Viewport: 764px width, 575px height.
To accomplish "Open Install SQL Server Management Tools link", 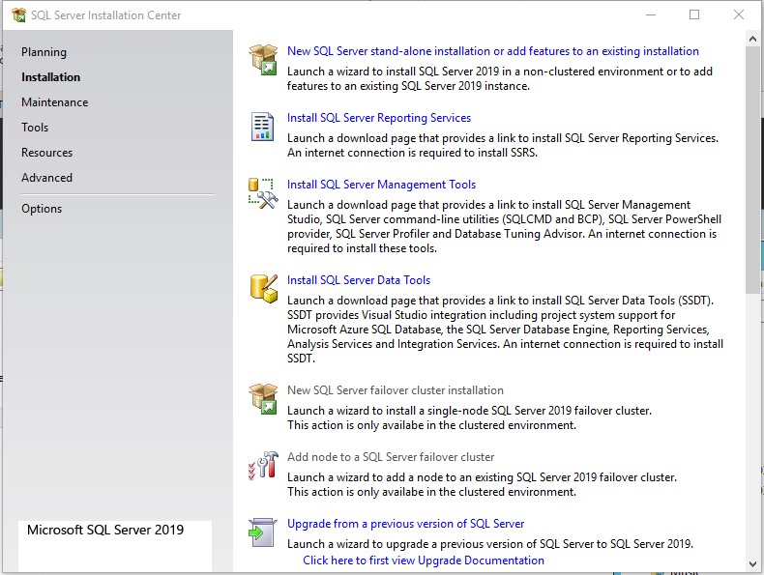I will tap(381, 185).
